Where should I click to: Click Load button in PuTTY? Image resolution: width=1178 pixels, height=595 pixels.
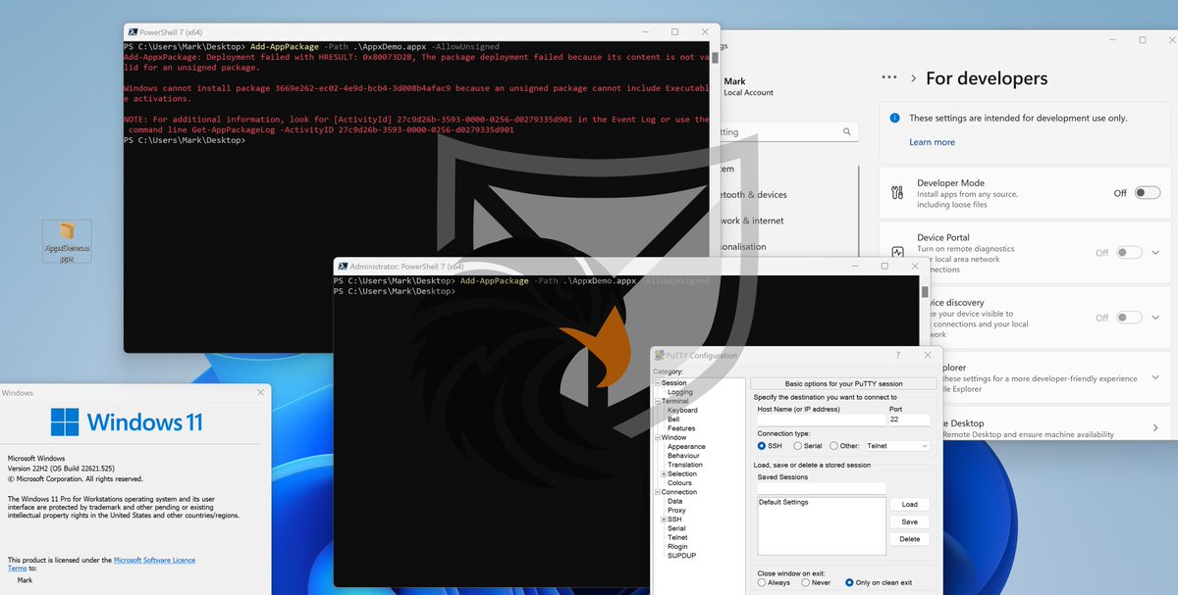[x=909, y=504]
